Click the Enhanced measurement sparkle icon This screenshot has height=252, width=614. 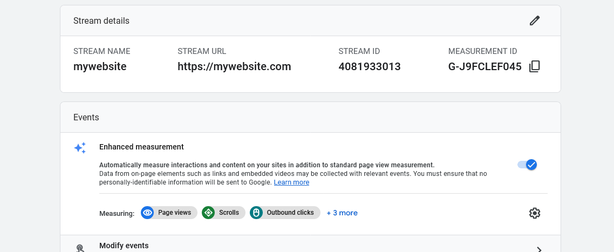point(80,148)
